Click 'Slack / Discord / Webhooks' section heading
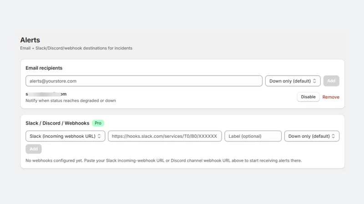The image size is (364, 204). tap(57, 123)
